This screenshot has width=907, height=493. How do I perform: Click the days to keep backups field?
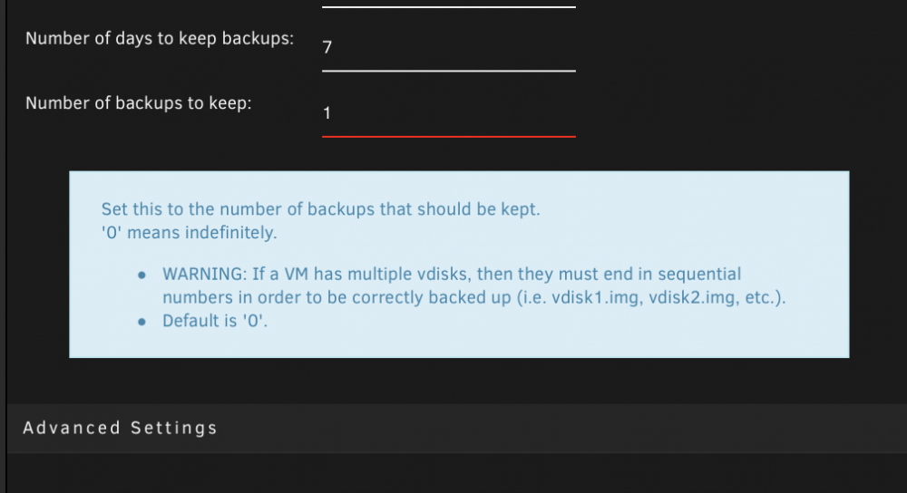(x=448, y=49)
